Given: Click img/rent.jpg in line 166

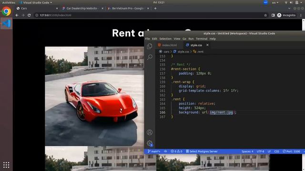Looking at the screenshot, I should click(221, 112).
